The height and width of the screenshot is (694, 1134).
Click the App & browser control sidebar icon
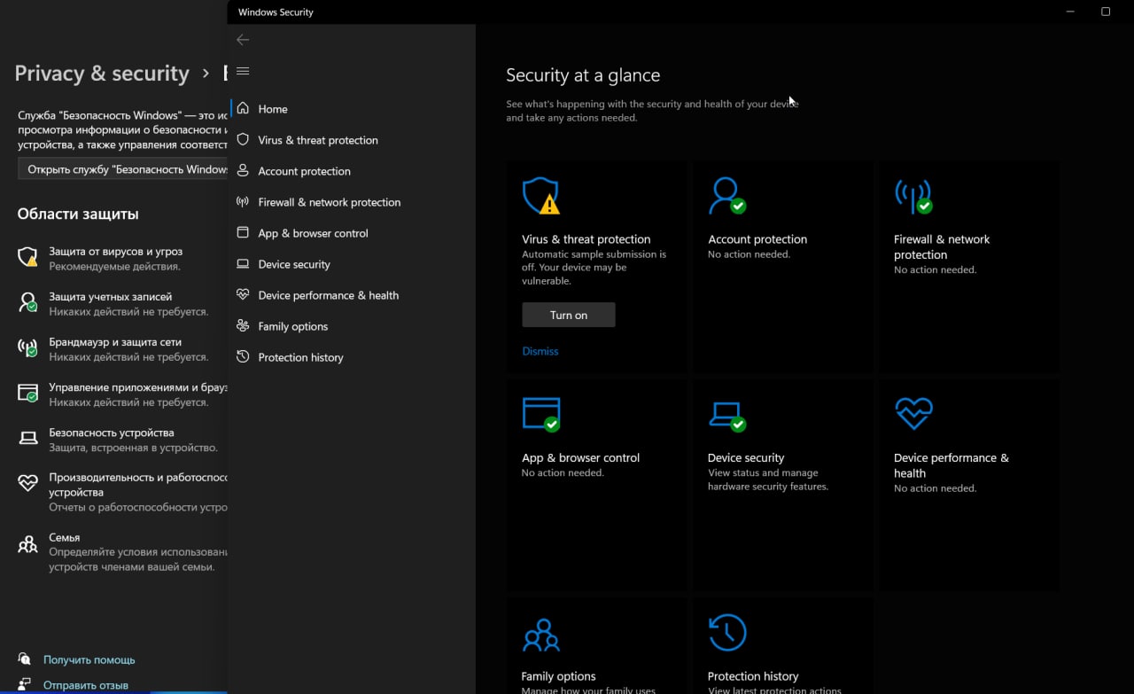(243, 233)
